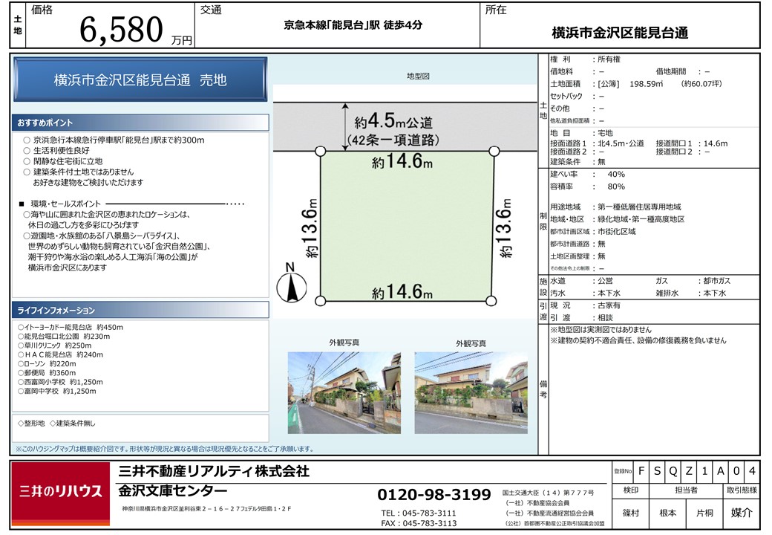The height and width of the screenshot is (535, 772).
Task: Click the 京急本線 能見台 station access text
Action: (353, 25)
